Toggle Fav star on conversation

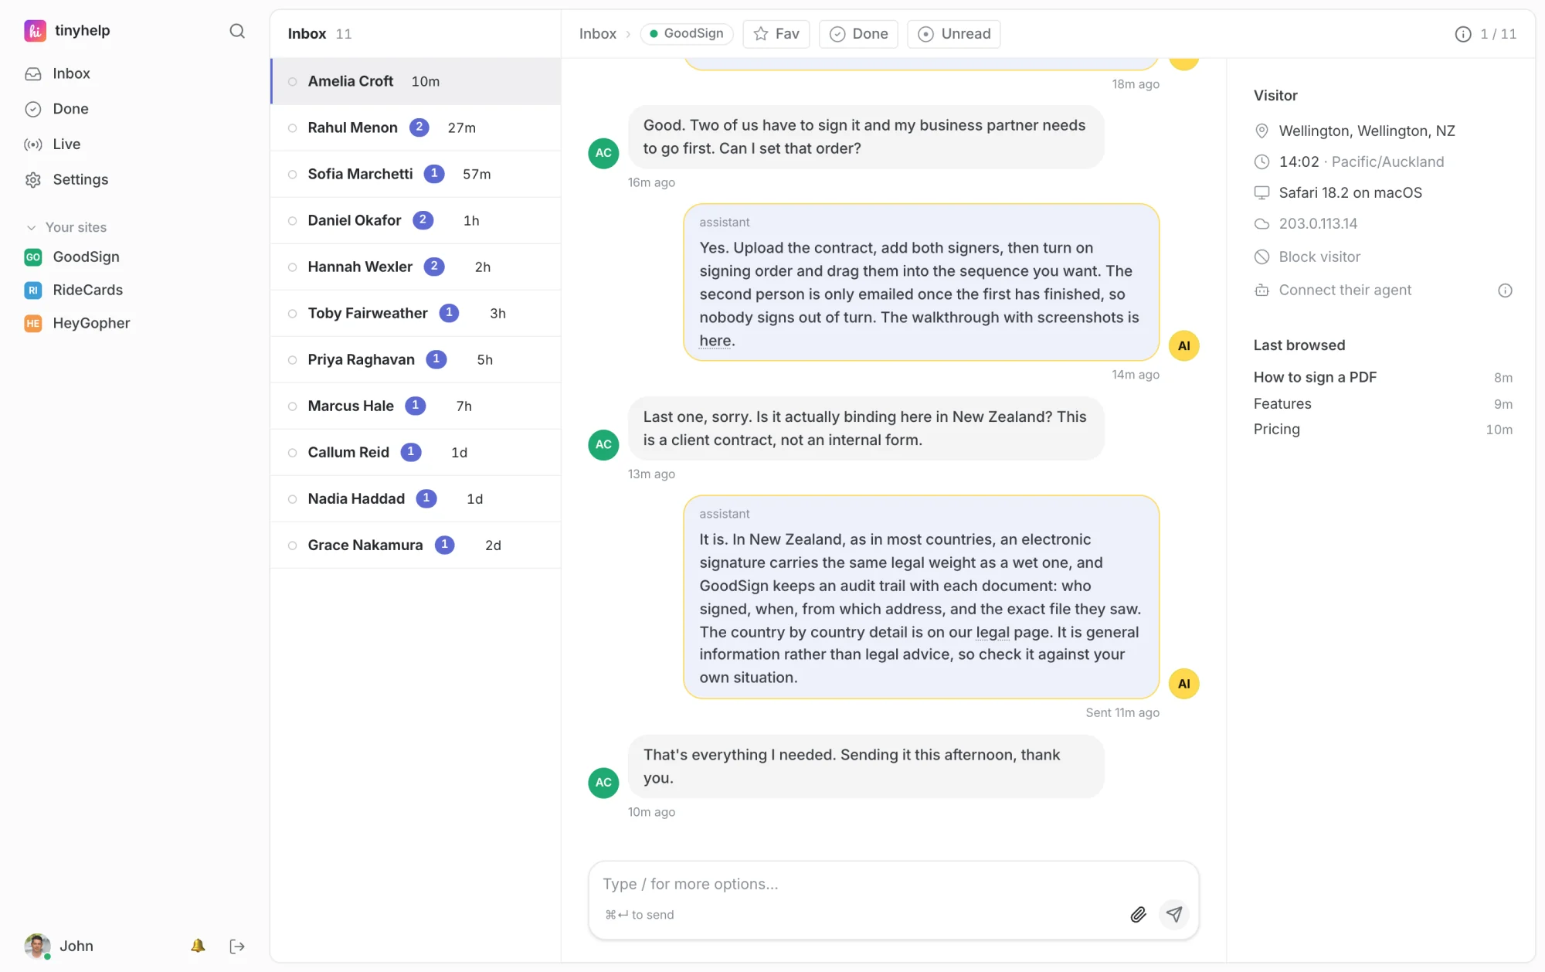pos(776,34)
